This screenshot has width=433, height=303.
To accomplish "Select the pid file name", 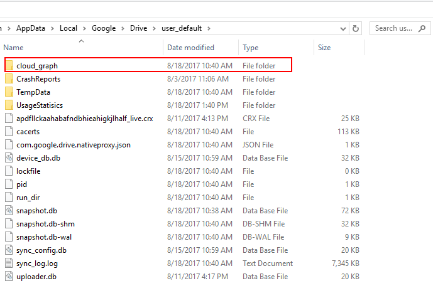I will (21, 184).
